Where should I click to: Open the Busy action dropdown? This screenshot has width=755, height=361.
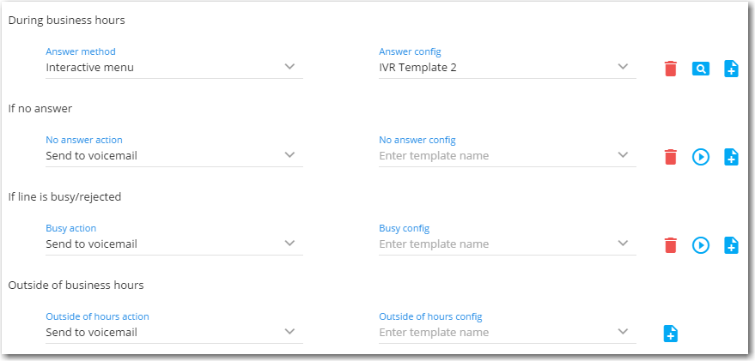coord(174,244)
